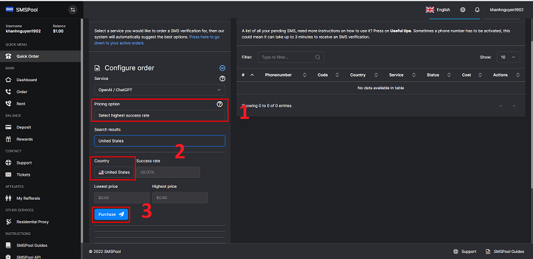Open the OpenAI / ChatGPT service dropdown
Image resolution: width=533 pixels, height=259 pixels.
[159, 90]
